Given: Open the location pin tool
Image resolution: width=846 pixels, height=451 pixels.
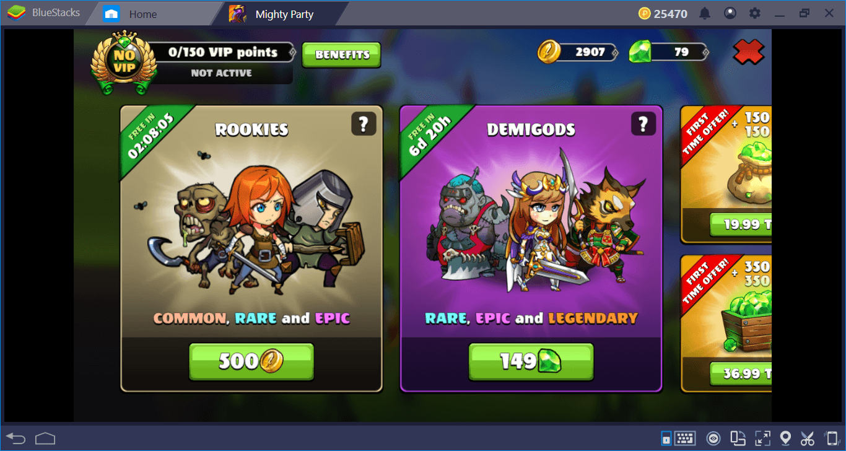Looking at the screenshot, I should pyautogui.click(x=785, y=438).
